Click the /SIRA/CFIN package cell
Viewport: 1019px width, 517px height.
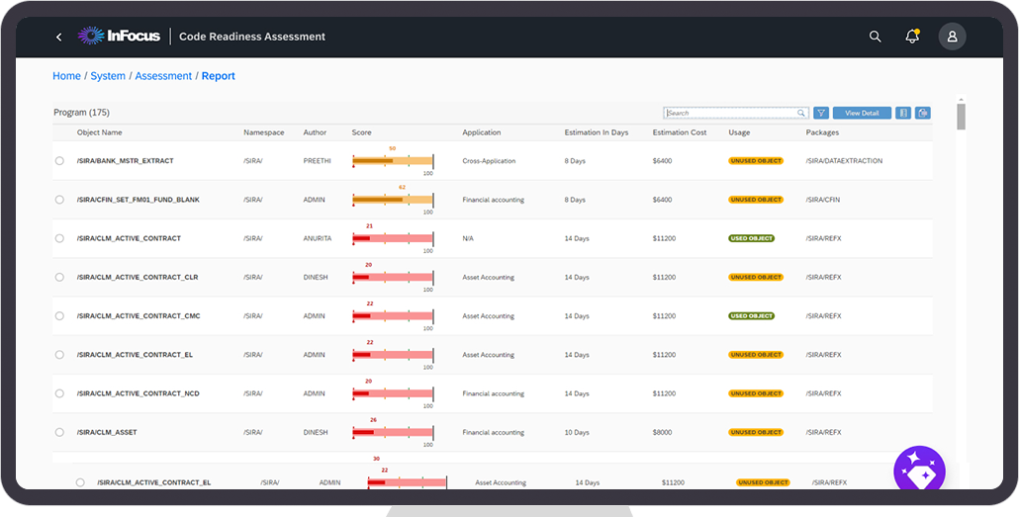(x=823, y=200)
